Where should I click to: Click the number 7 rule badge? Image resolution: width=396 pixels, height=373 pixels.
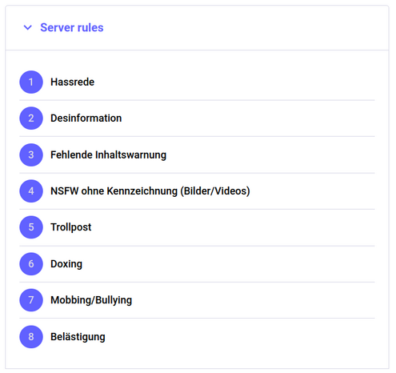pos(31,300)
